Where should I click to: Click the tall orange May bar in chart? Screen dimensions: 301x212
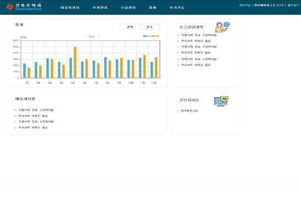point(75,62)
